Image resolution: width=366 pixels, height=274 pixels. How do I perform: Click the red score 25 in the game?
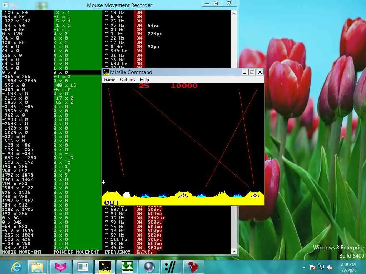144,86
